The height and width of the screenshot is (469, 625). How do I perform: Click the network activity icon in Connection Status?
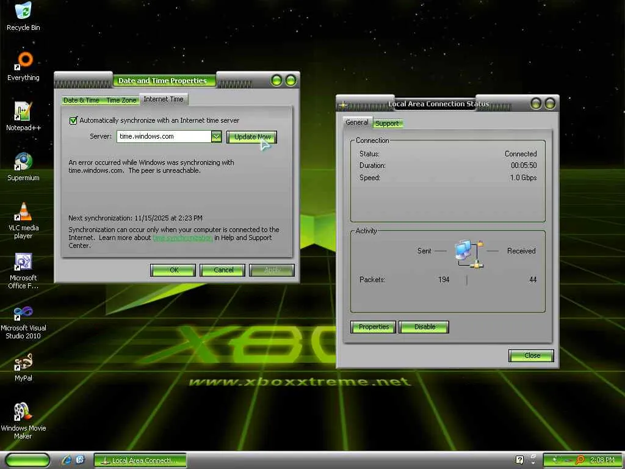(x=469, y=254)
